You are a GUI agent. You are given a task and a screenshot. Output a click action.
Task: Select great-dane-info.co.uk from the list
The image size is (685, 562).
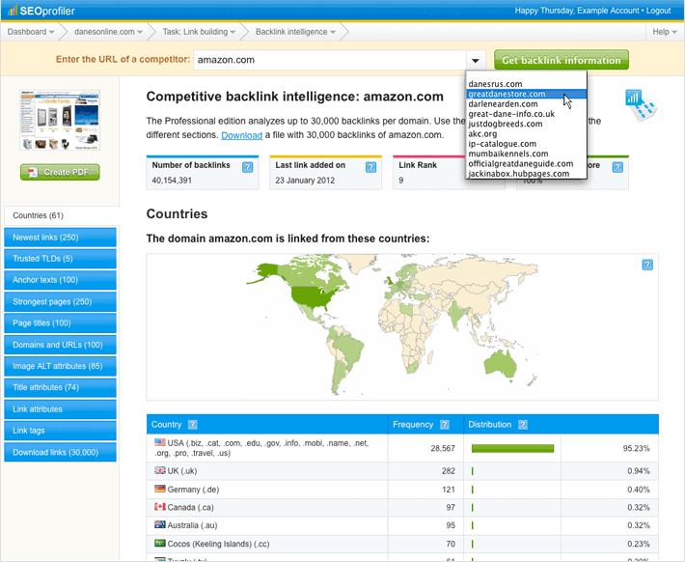[526, 114]
